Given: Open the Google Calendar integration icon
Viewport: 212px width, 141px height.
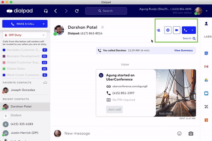Looking at the screenshot, I should pyautogui.click(x=206, y=53).
